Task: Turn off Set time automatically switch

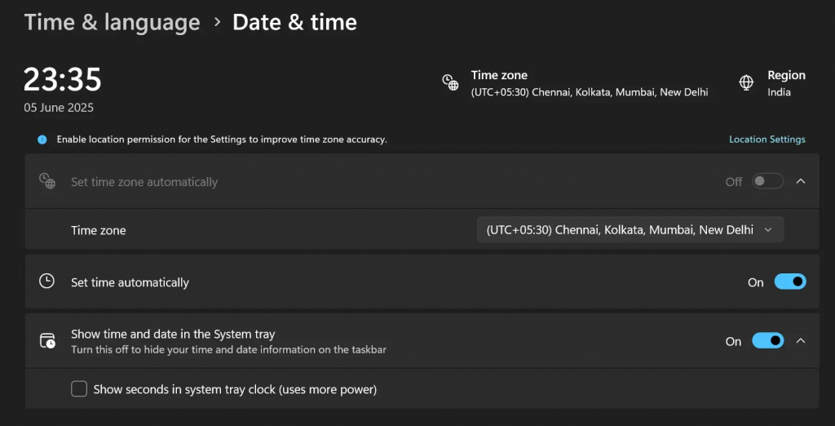Action: coord(790,282)
